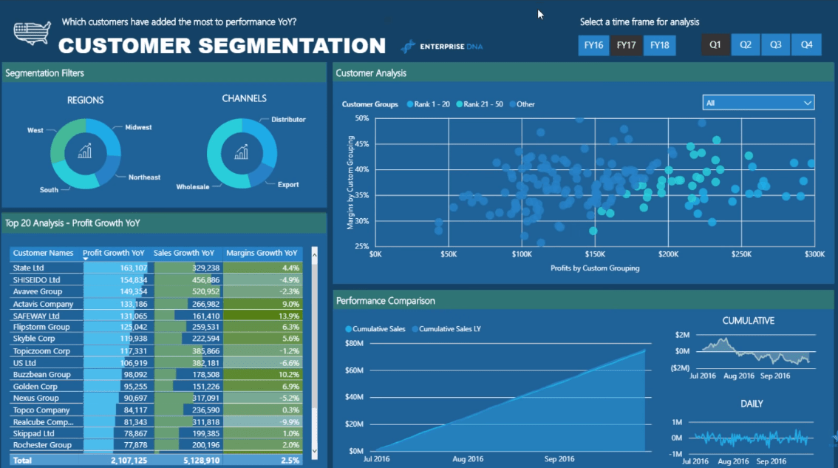Select the Golden Corp customer row
The width and height of the screenshot is (838, 468).
point(156,386)
